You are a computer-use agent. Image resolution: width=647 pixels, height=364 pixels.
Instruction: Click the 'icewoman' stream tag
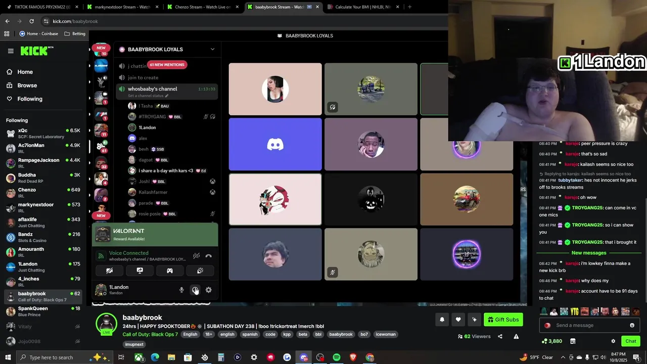386,334
